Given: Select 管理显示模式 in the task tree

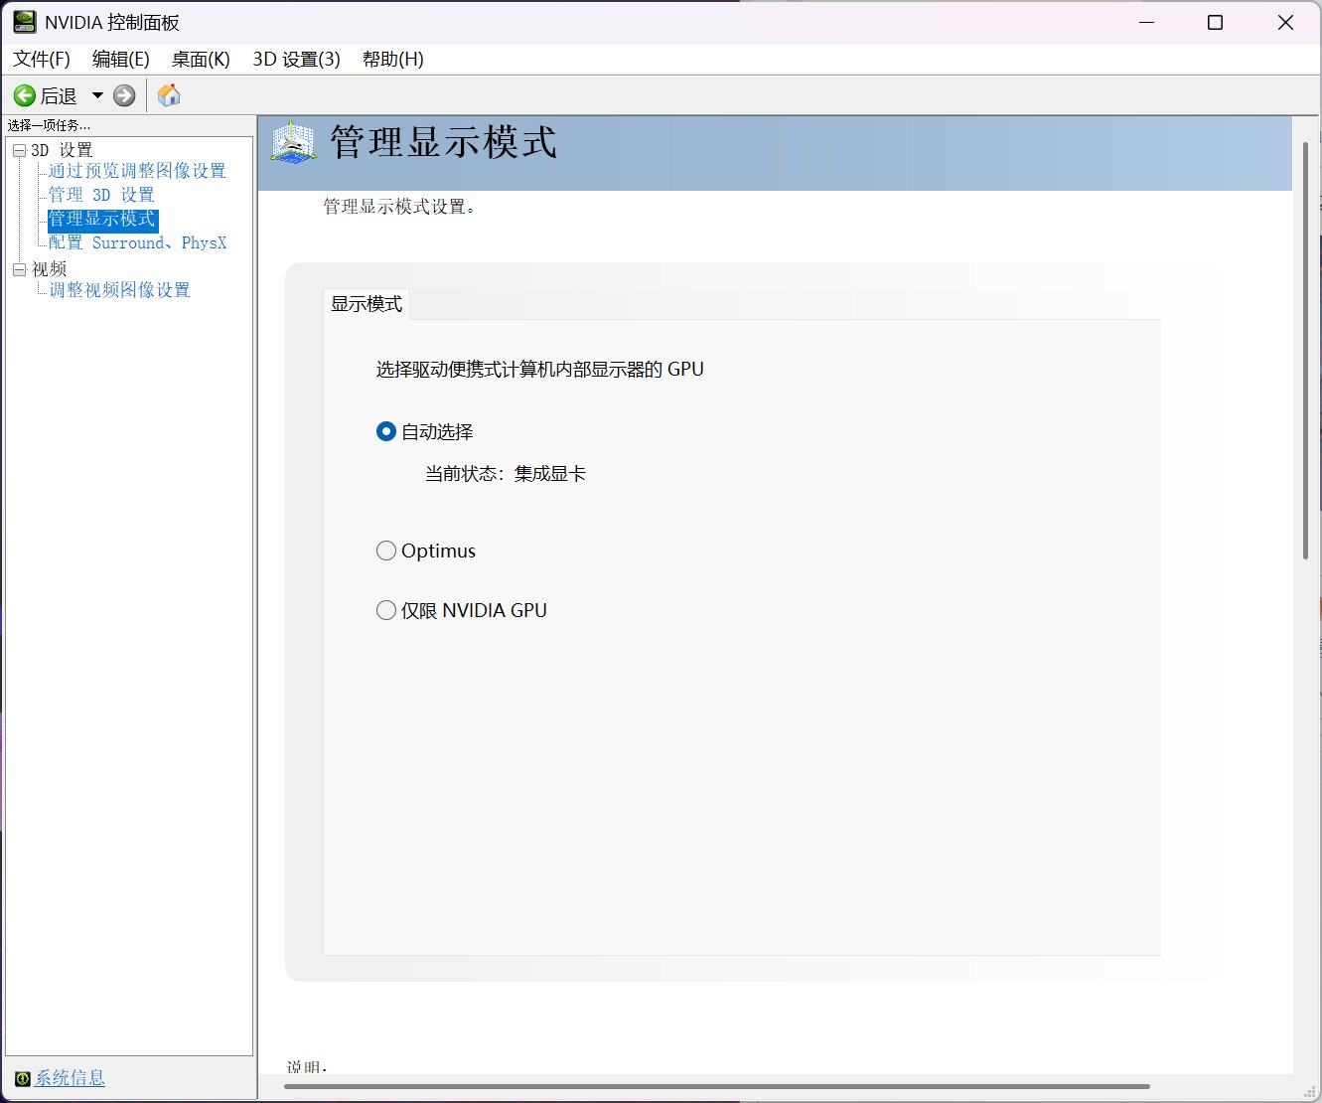Looking at the screenshot, I should tap(102, 219).
